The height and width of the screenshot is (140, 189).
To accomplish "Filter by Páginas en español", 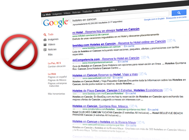I will (57, 77).
